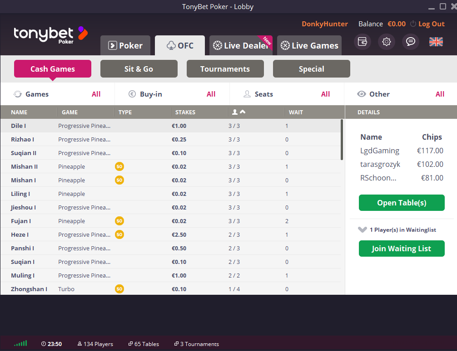This screenshot has width=457, height=351.
Task: Expand the Buy-in filter dropdown
Action: 172,94
